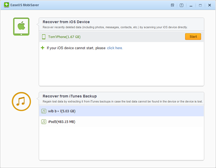Click the music icon beside iPod5
This screenshot has height=168, width=216.
click(x=44, y=122)
